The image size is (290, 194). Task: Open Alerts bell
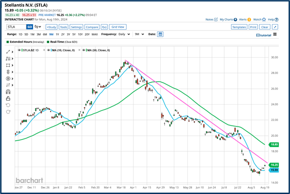(245, 20)
